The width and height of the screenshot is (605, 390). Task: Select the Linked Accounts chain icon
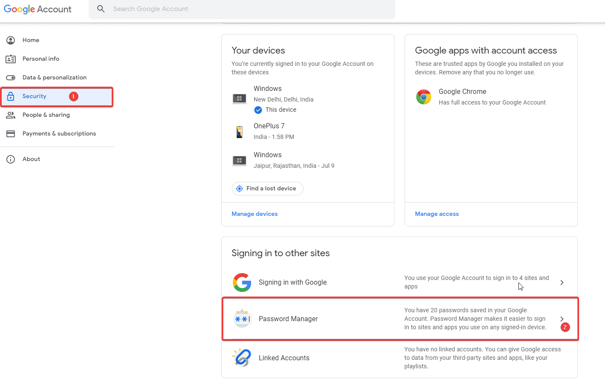[242, 357]
